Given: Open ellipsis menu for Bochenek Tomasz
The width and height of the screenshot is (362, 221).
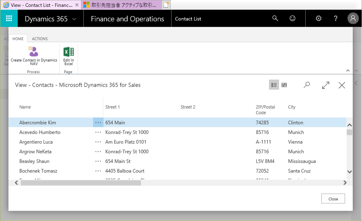Looking at the screenshot, I should click(x=98, y=171).
